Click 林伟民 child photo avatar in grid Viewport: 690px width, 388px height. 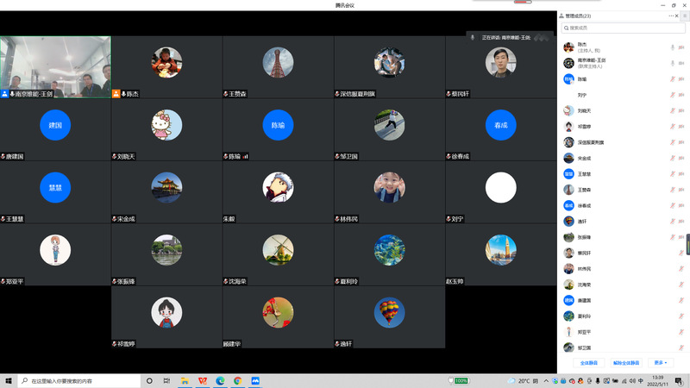point(390,187)
